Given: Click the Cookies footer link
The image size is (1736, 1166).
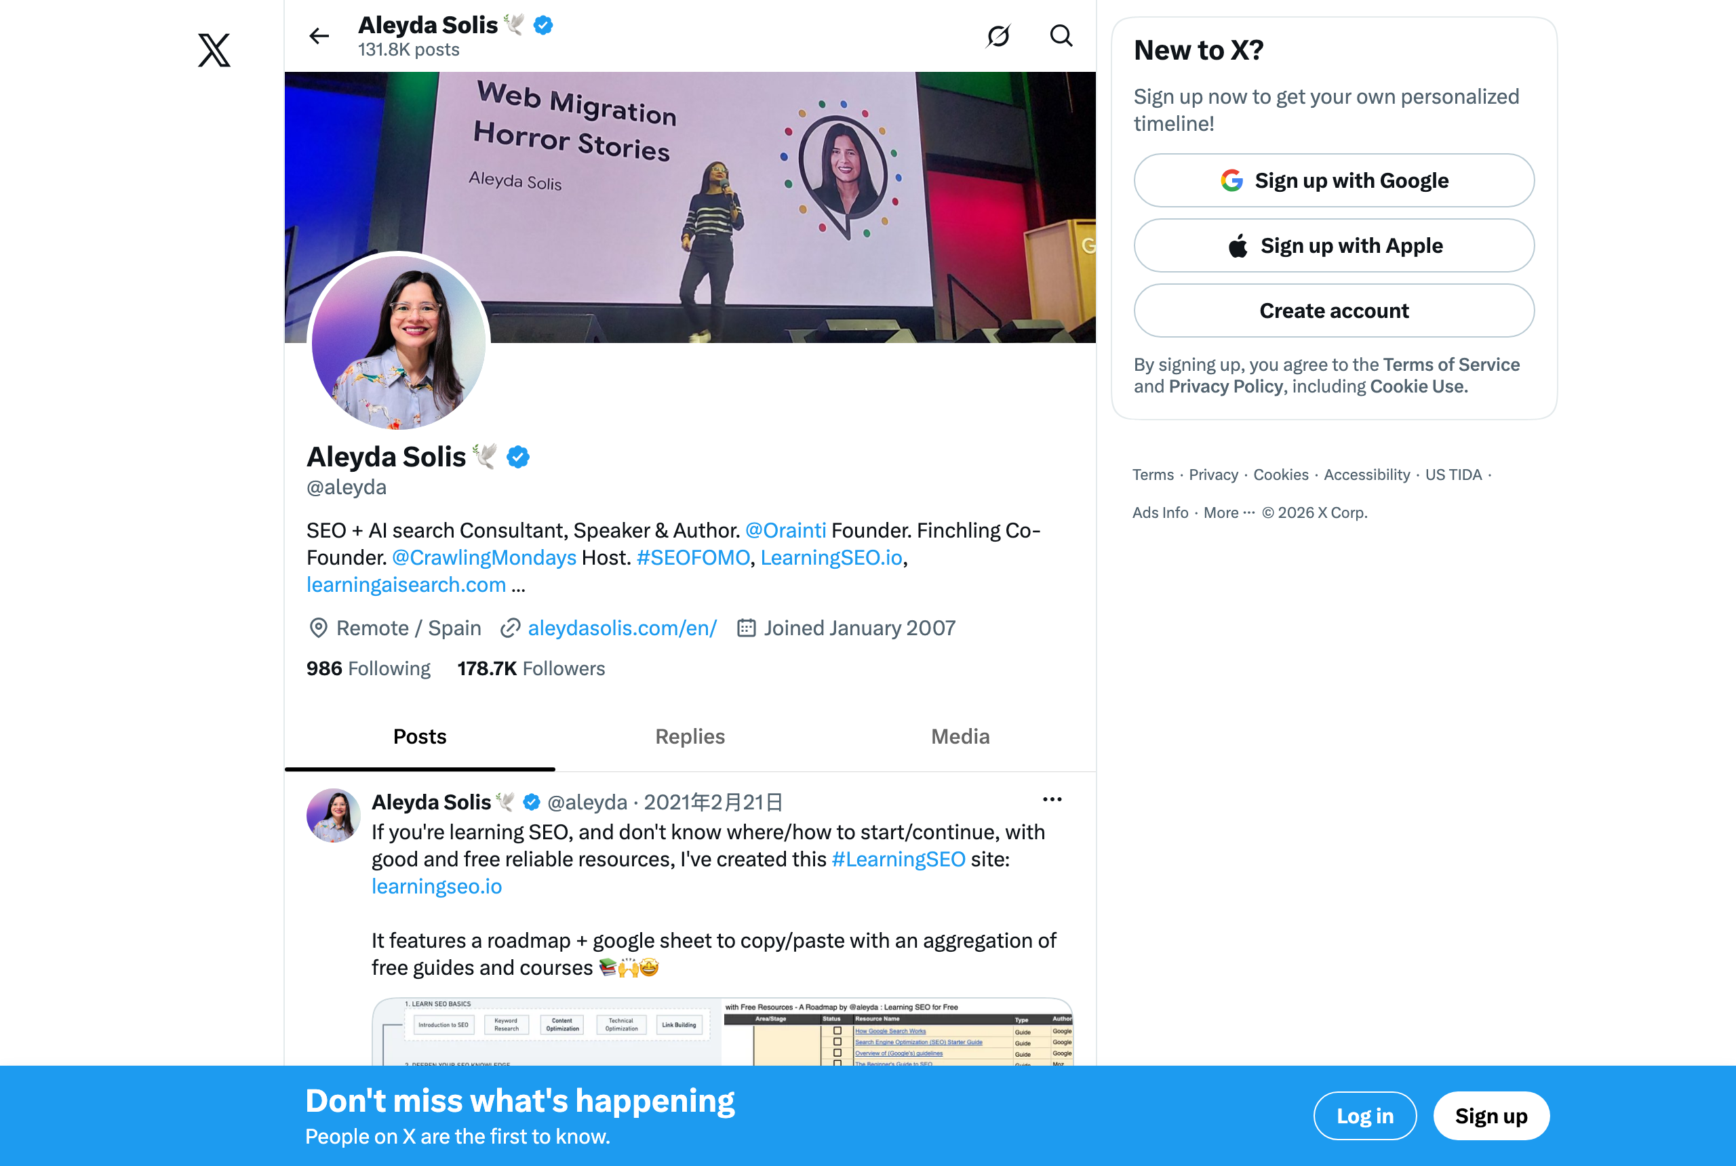Looking at the screenshot, I should pos(1281,475).
